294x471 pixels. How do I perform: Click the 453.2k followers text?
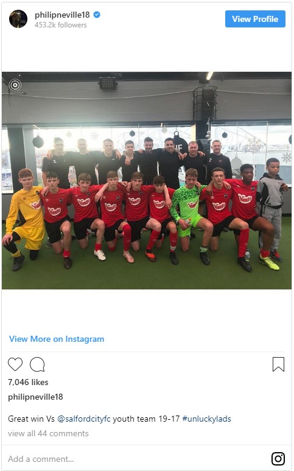61,25
